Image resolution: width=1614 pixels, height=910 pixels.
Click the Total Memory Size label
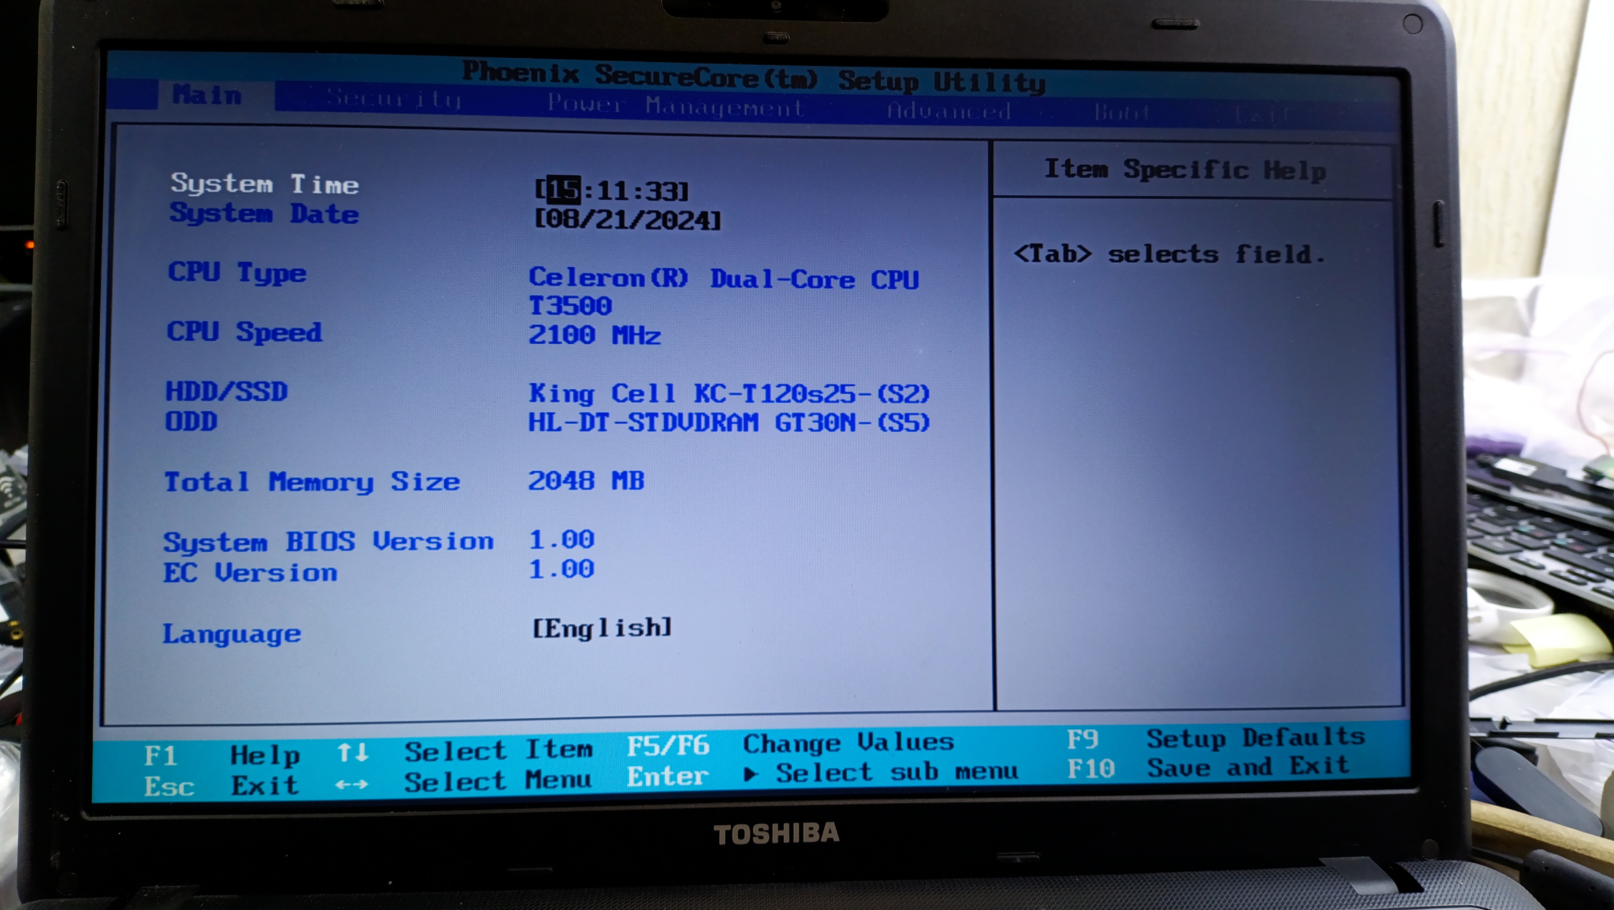(312, 482)
